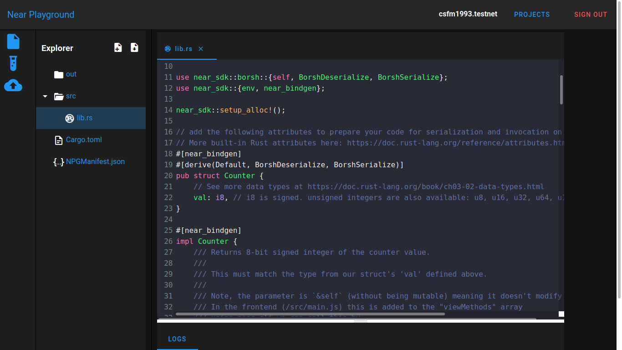Click the import file icon in Explorer

[134, 47]
